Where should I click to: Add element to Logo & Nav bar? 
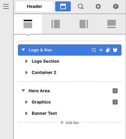[x=101, y=50]
